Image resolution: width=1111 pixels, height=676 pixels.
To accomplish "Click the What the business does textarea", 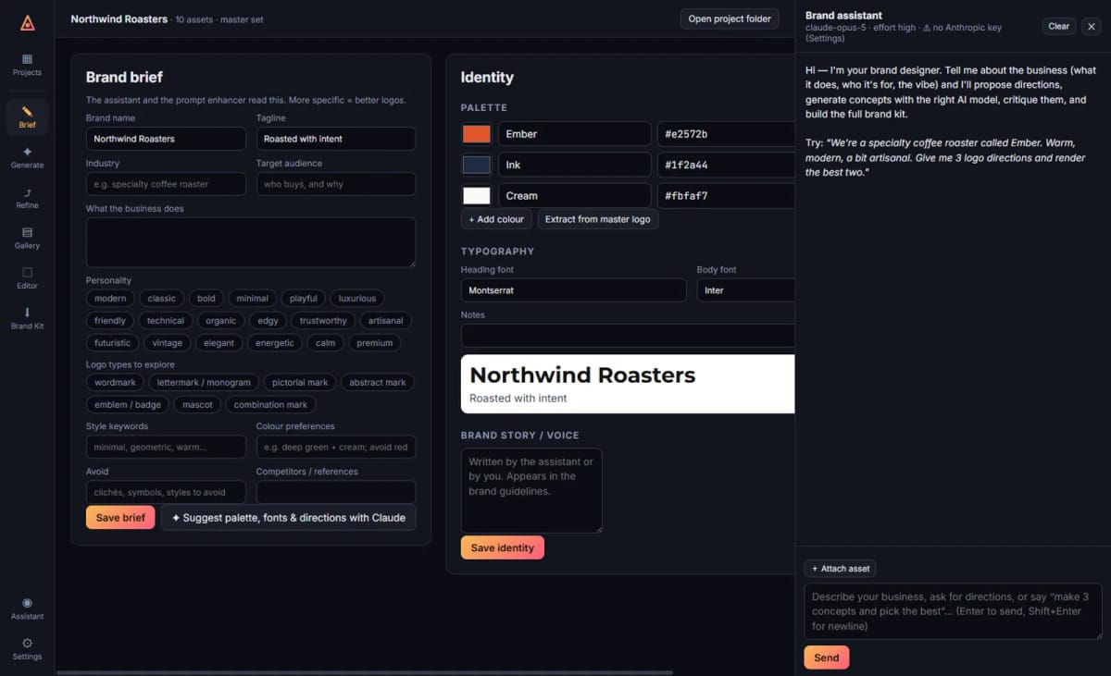I will coord(251,242).
